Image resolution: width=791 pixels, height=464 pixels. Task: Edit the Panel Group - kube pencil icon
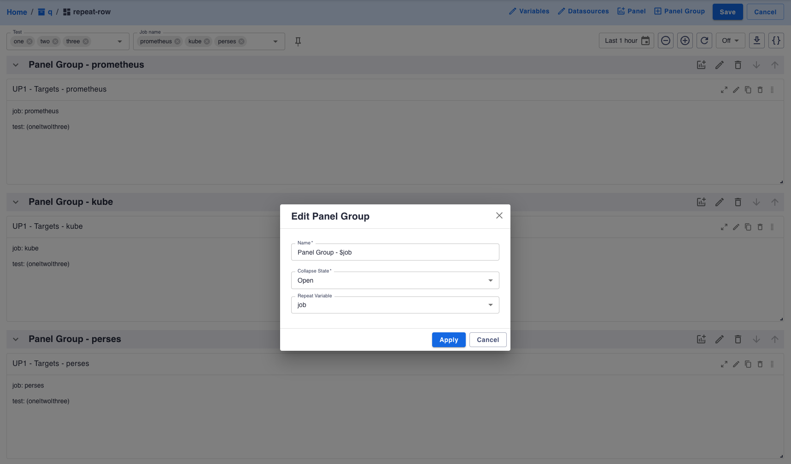[x=719, y=202]
